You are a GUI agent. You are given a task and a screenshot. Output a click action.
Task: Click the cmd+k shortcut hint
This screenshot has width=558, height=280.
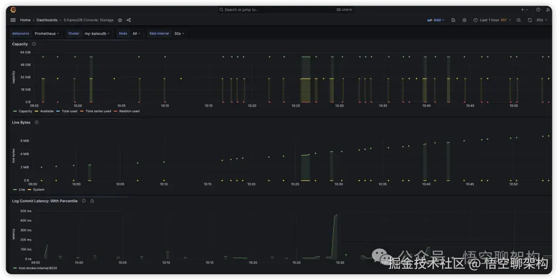(x=345, y=10)
